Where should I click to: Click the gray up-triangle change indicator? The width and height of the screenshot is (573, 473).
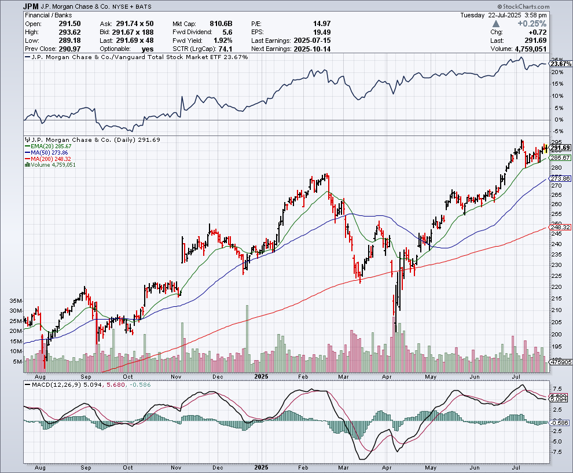(x=496, y=24)
